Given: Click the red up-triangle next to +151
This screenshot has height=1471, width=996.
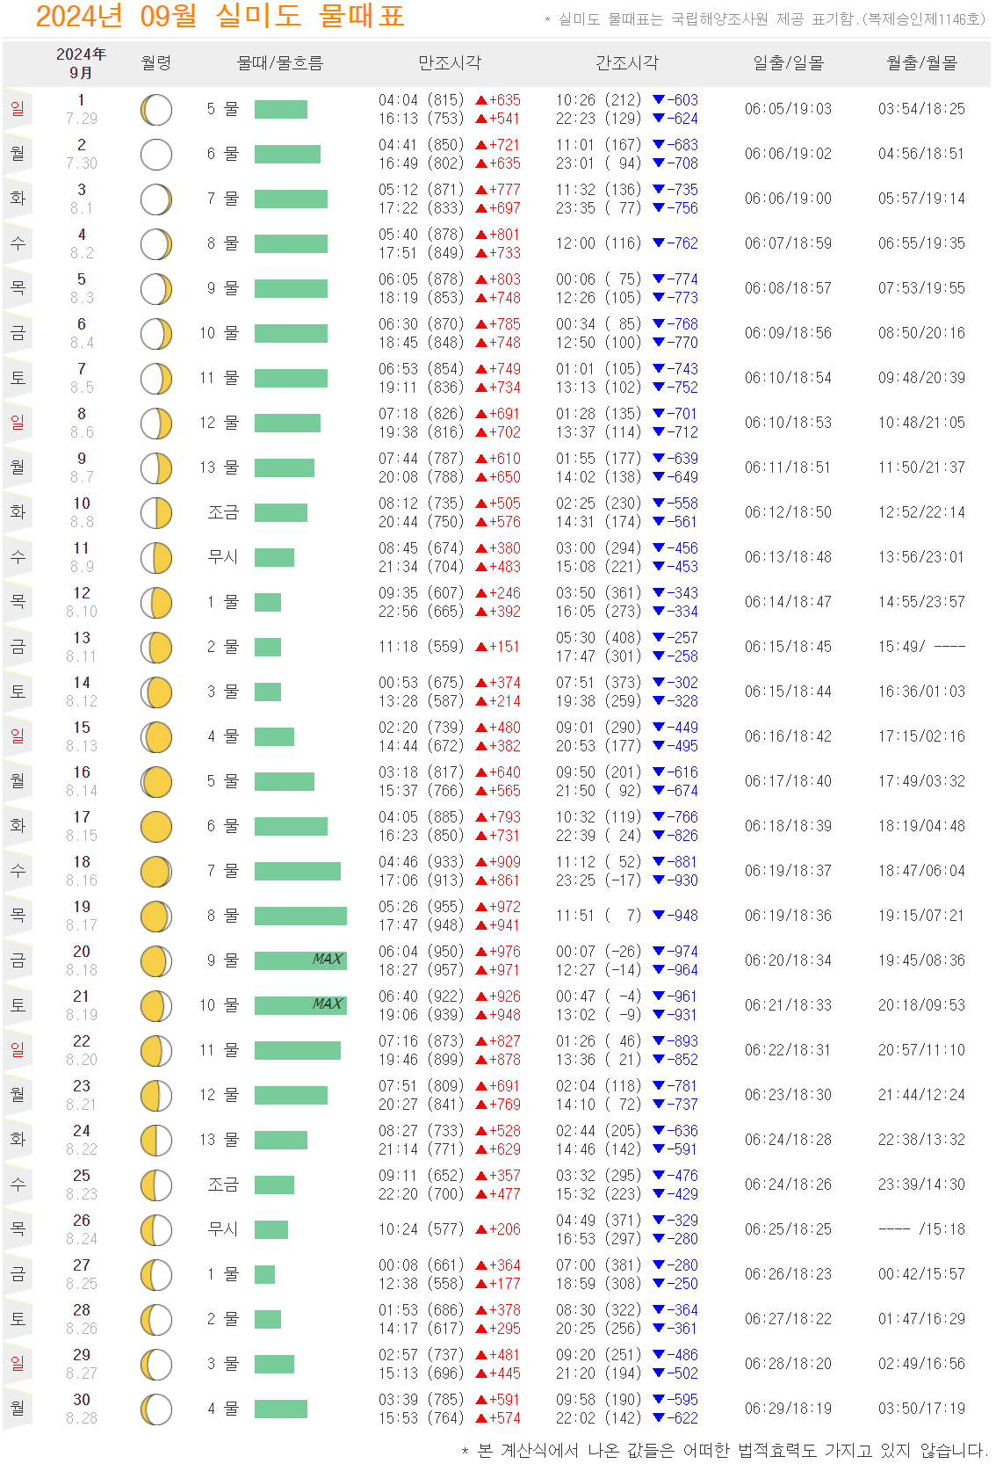Looking at the screenshot, I should (x=481, y=647).
